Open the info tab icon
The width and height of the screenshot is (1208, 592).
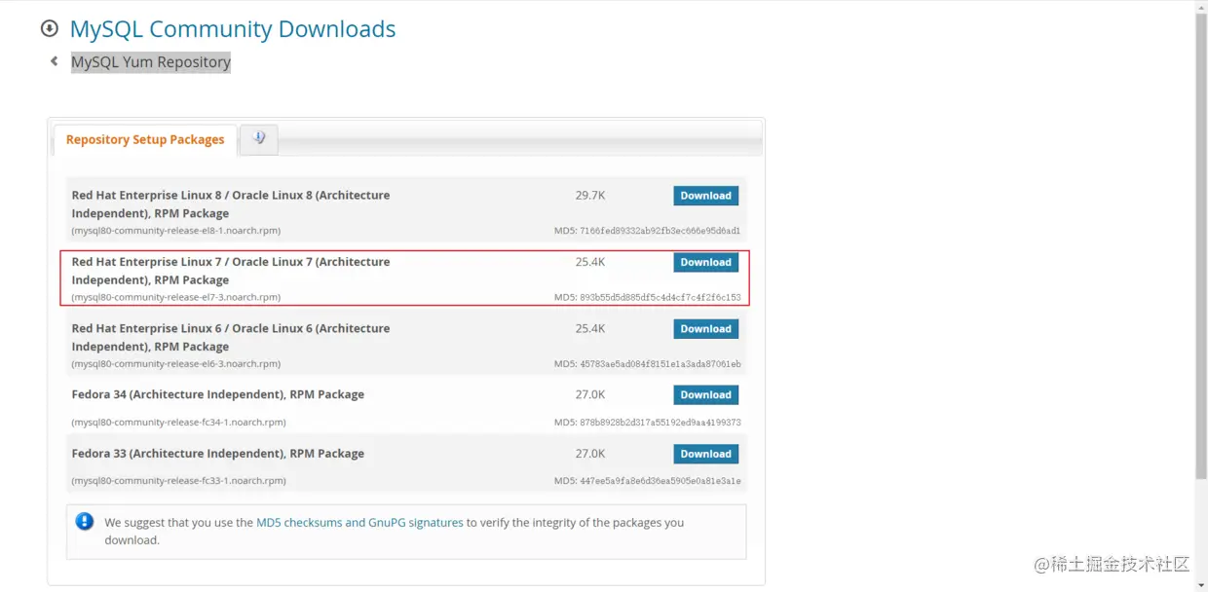(x=259, y=138)
